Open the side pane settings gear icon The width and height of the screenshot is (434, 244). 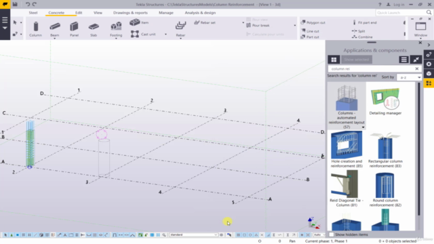pyautogui.click(x=429, y=64)
